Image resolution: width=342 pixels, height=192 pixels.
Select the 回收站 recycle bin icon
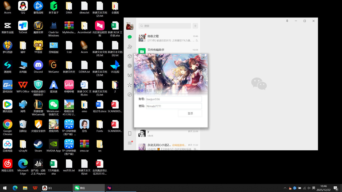[23, 126]
